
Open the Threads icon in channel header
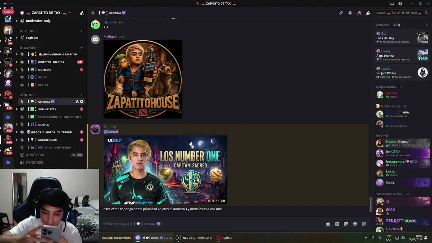click(x=341, y=13)
